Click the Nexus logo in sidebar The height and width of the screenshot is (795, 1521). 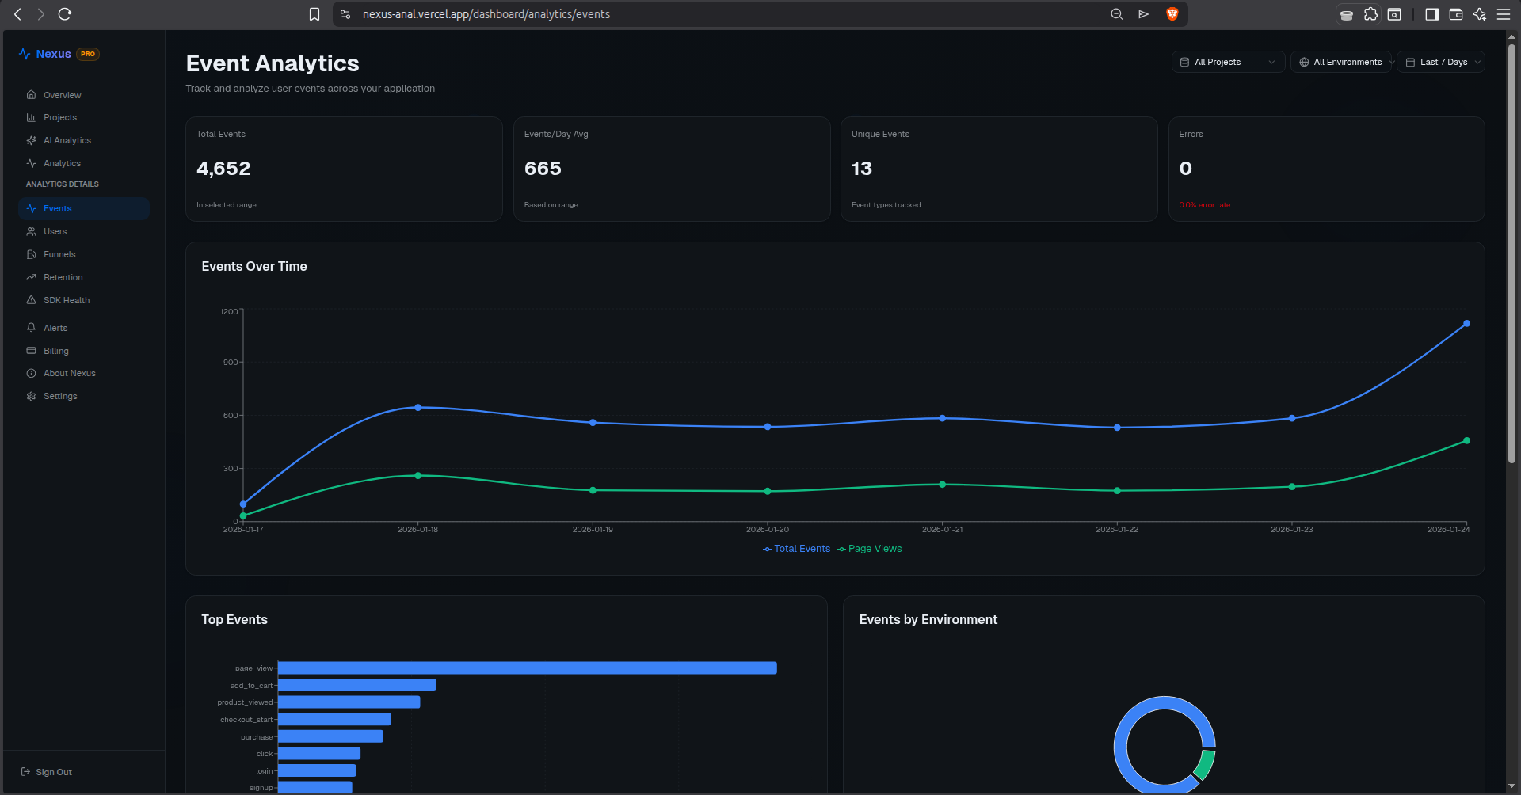click(x=45, y=54)
